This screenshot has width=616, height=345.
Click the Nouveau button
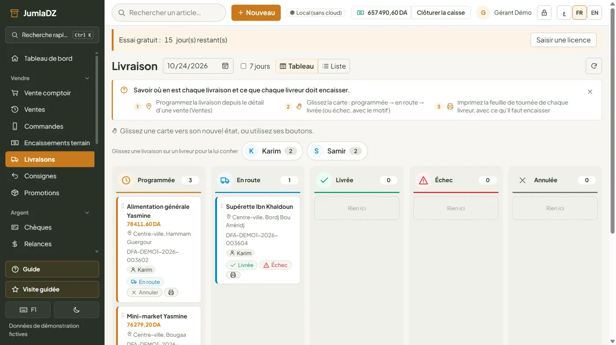coord(256,13)
